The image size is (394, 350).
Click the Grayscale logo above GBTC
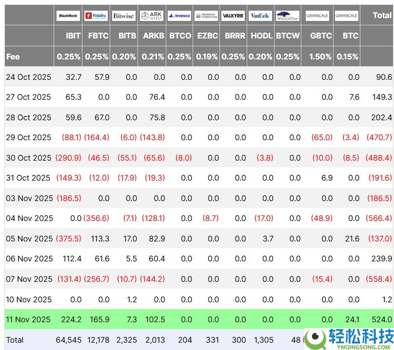click(317, 16)
